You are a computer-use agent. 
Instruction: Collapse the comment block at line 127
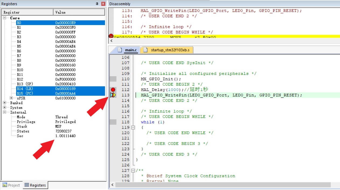(133, 170)
